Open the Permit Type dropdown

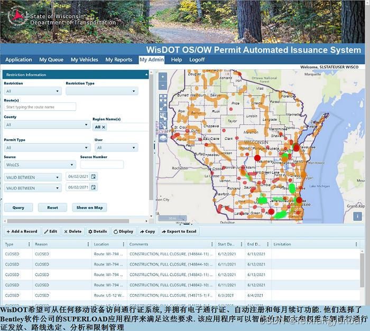click(x=47, y=148)
